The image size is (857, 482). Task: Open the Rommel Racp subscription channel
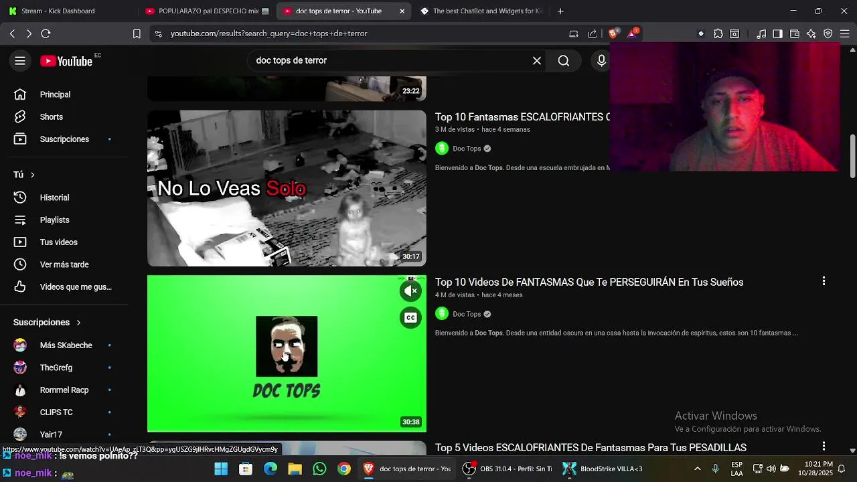coord(64,390)
